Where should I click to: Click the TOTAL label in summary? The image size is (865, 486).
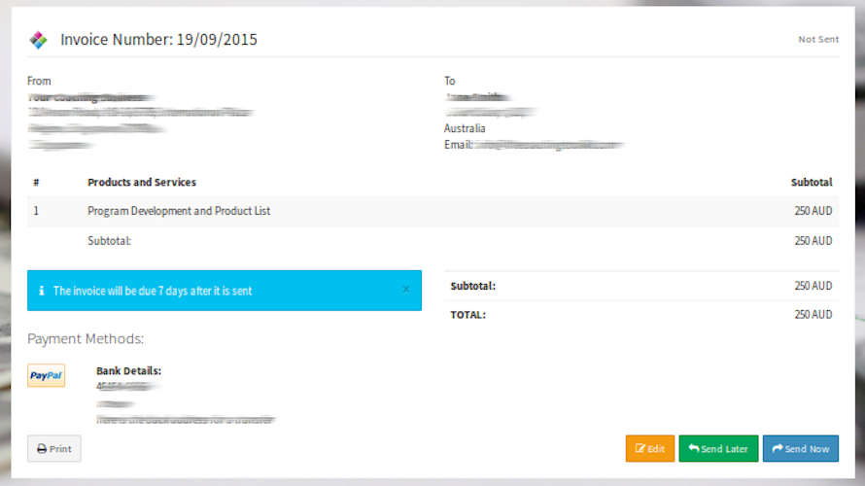click(x=467, y=315)
